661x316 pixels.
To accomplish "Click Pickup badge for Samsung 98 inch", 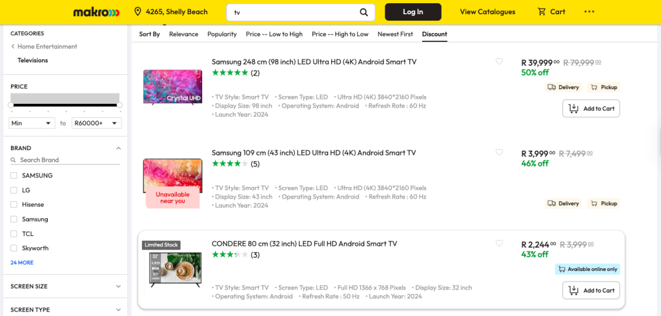I will point(604,87).
